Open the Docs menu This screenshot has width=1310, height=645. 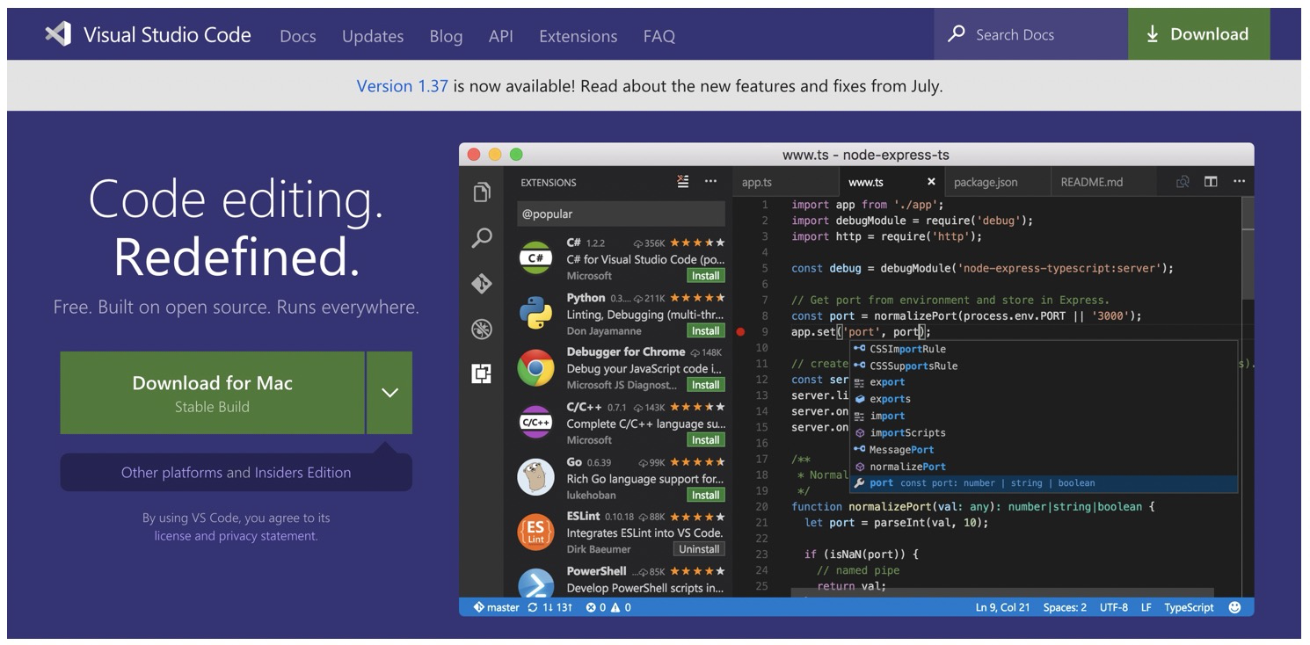298,36
